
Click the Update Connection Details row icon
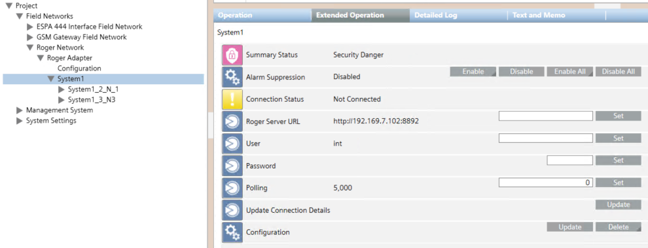point(232,210)
